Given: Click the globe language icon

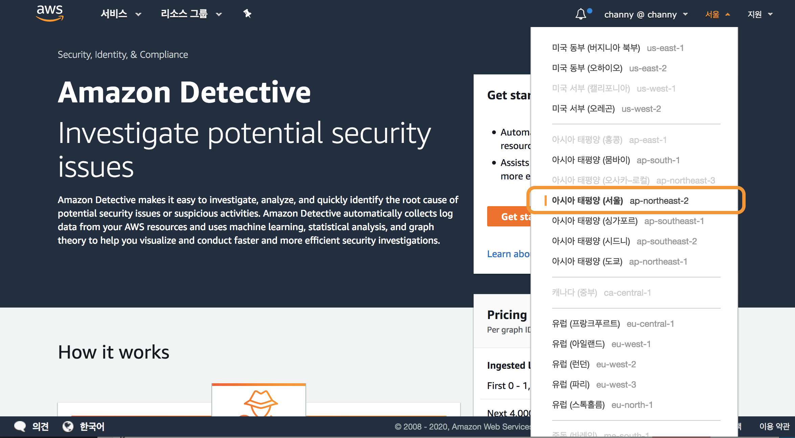Looking at the screenshot, I should 68,427.
